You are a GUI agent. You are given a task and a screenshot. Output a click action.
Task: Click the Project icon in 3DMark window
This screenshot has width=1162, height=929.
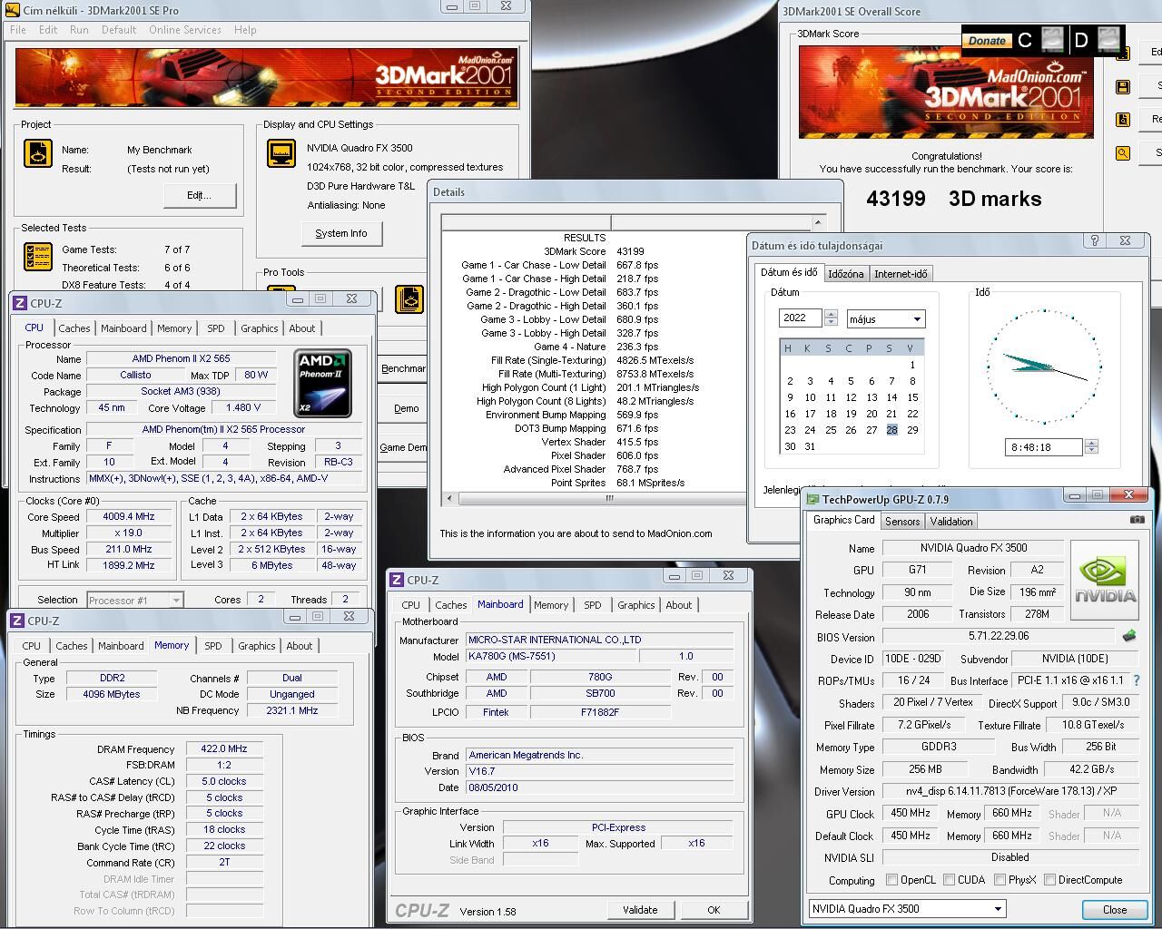tap(37, 153)
